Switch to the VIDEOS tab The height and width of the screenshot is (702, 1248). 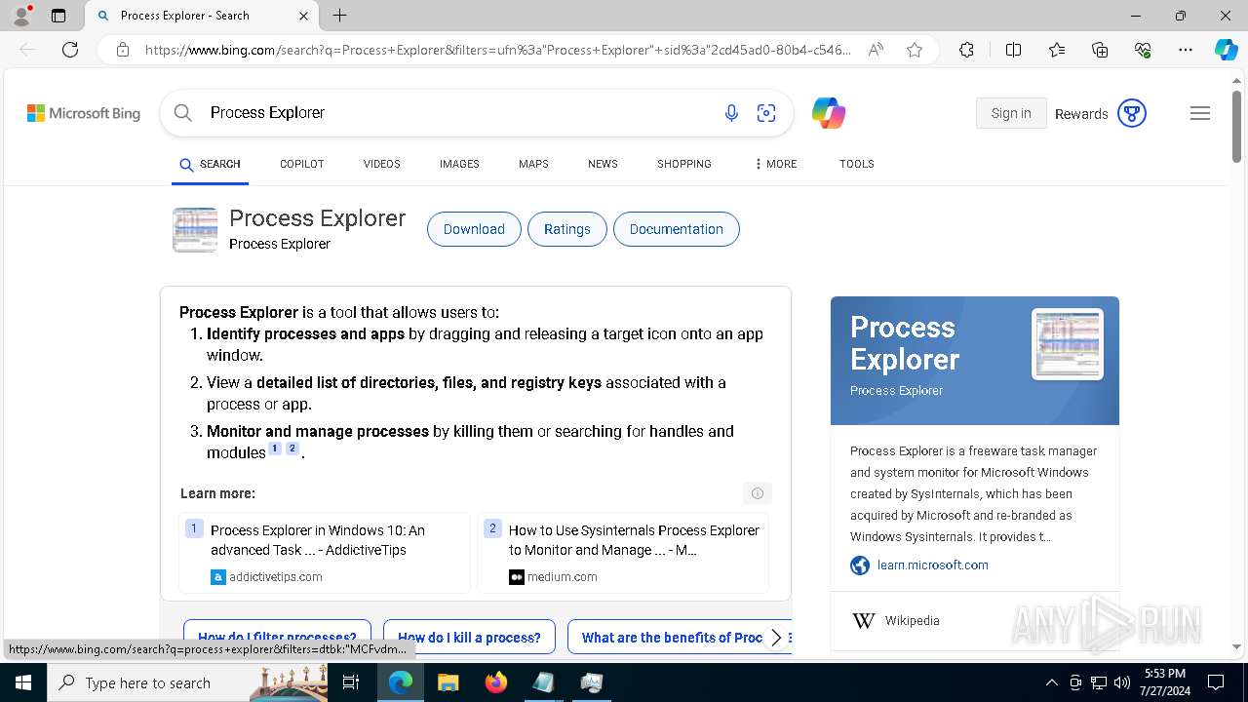(382, 164)
